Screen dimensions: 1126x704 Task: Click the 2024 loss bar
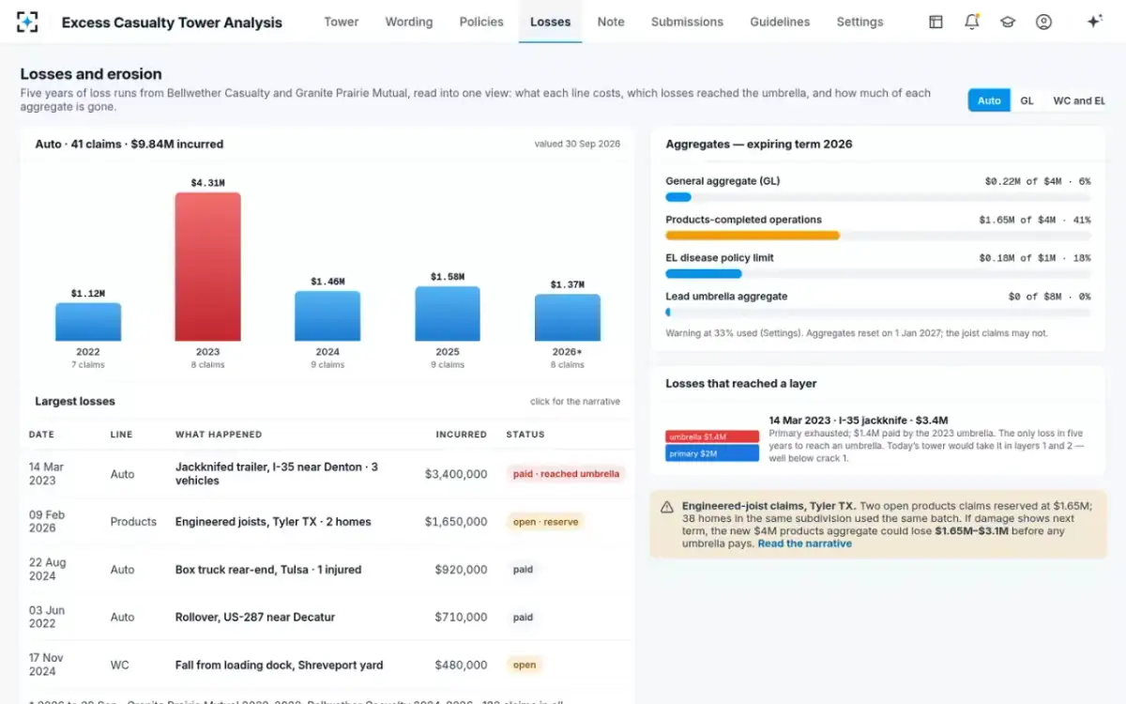(327, 315)
